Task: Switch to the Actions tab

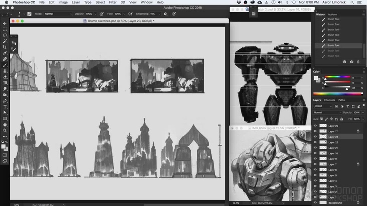Action: [x=332, y=14]
